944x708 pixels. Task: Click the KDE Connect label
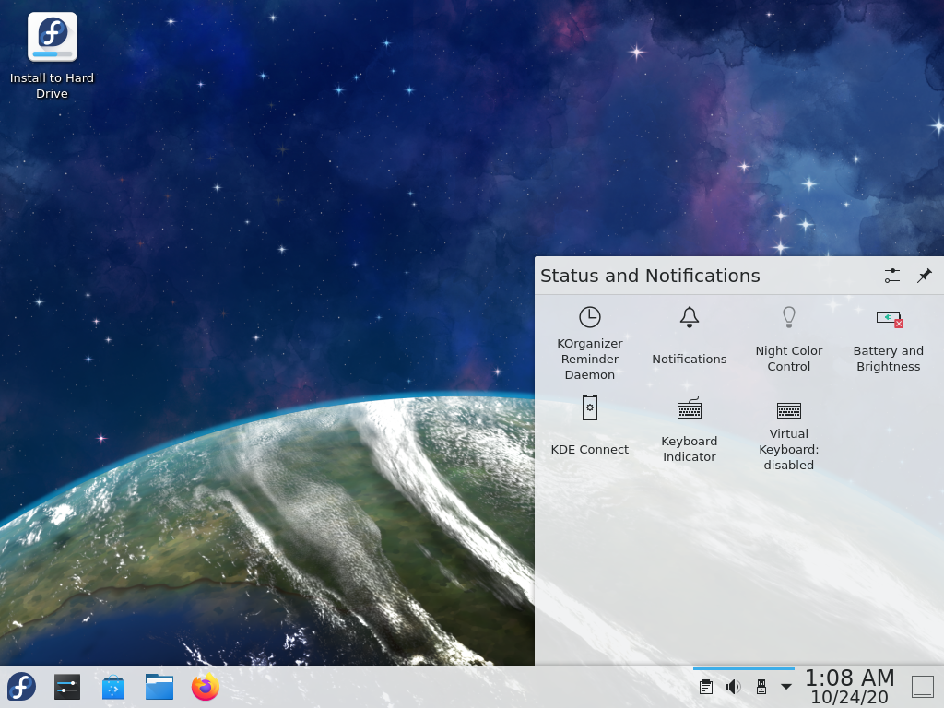coord(589,450)
